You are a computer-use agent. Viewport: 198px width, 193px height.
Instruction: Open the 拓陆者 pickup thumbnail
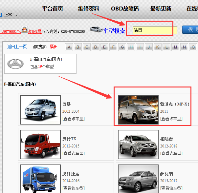[x=138, y=145]
